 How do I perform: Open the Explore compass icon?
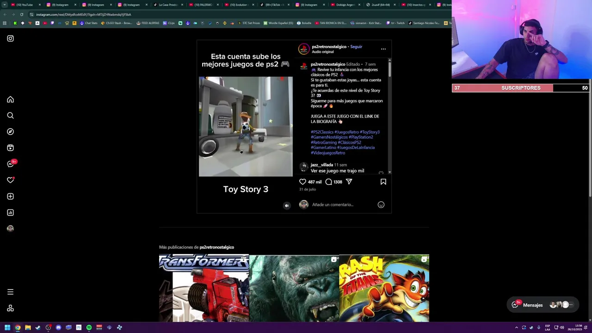tap(10, 132)
